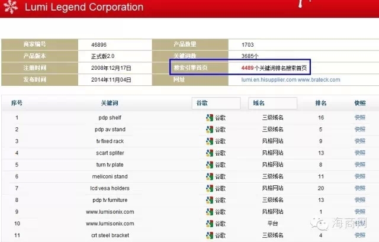This screenshot has width=379, height=242.
Task: Select 'www.lumisonix.com' in row 9
Action: pyautogui.click(x=110, y=212)
